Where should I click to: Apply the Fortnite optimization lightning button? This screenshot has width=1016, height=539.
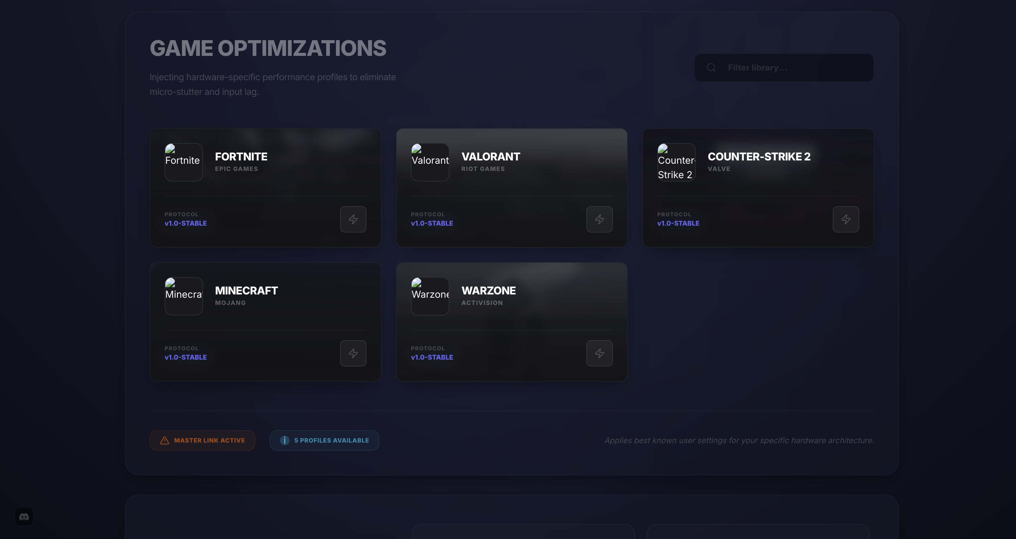[x=353, y=219]
